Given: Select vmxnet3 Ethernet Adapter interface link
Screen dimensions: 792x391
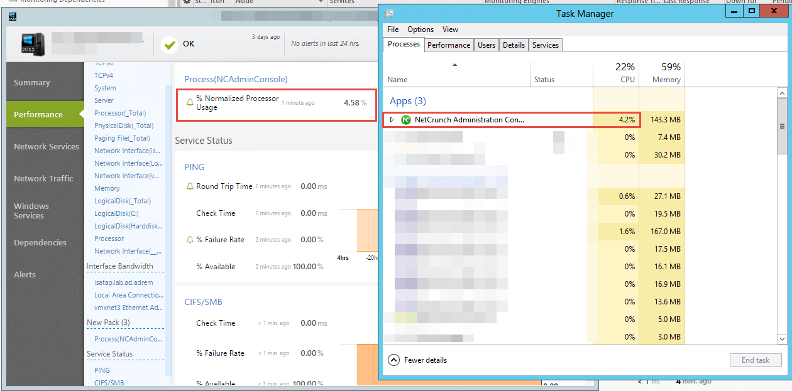Looking at the screenshot, I should pyautogui.click(x=128, y=308).
